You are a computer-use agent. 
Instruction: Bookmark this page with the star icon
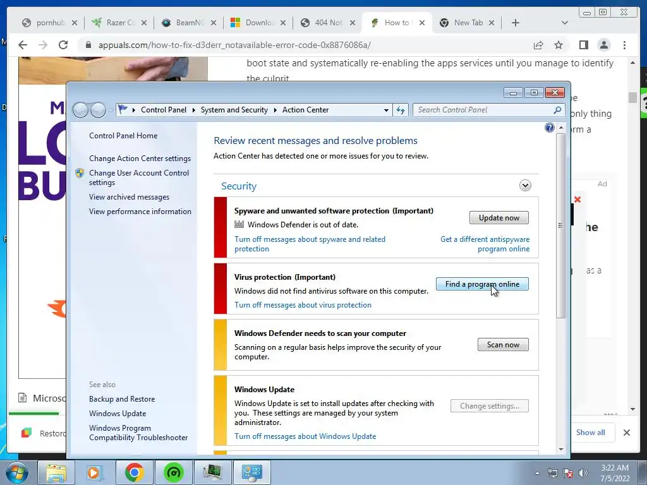tap(559, 45)
